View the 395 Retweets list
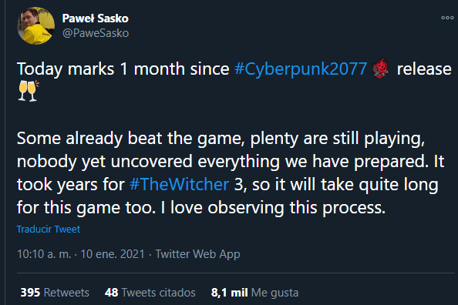This screenshot has height=305, width=458. (55, 293)
